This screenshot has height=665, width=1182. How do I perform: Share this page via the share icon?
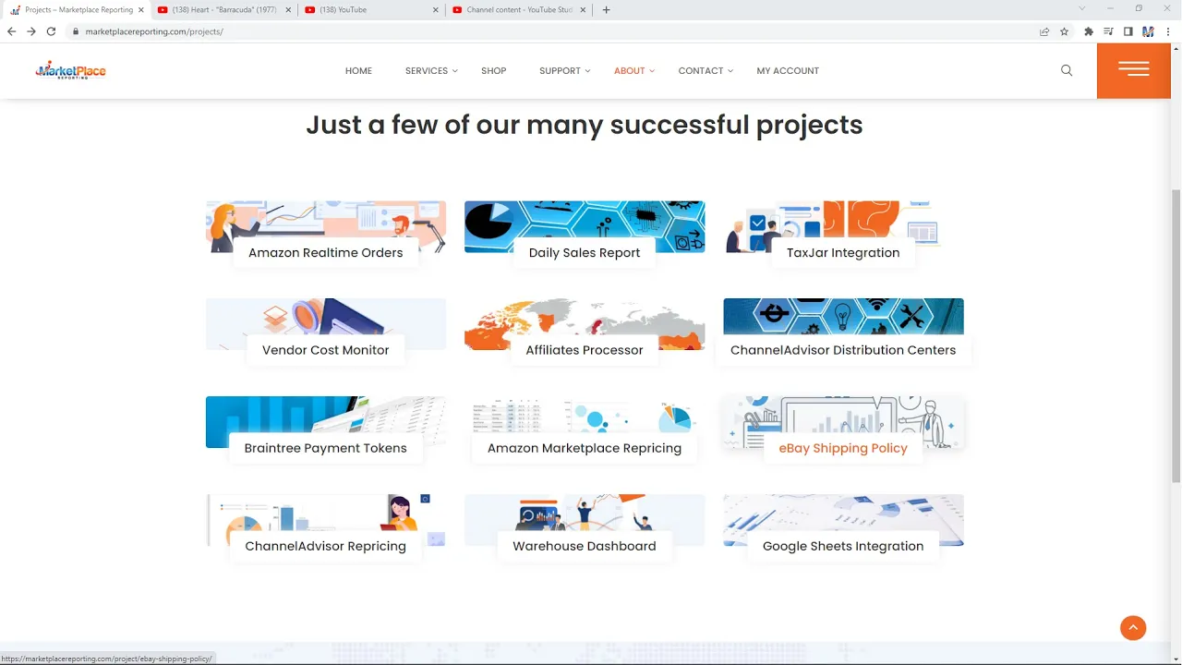click(x=1044, y=31)
